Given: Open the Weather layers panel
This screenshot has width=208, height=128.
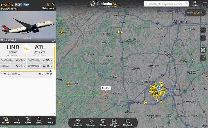Looking at the screenshot, I should (x=91, y=123).
